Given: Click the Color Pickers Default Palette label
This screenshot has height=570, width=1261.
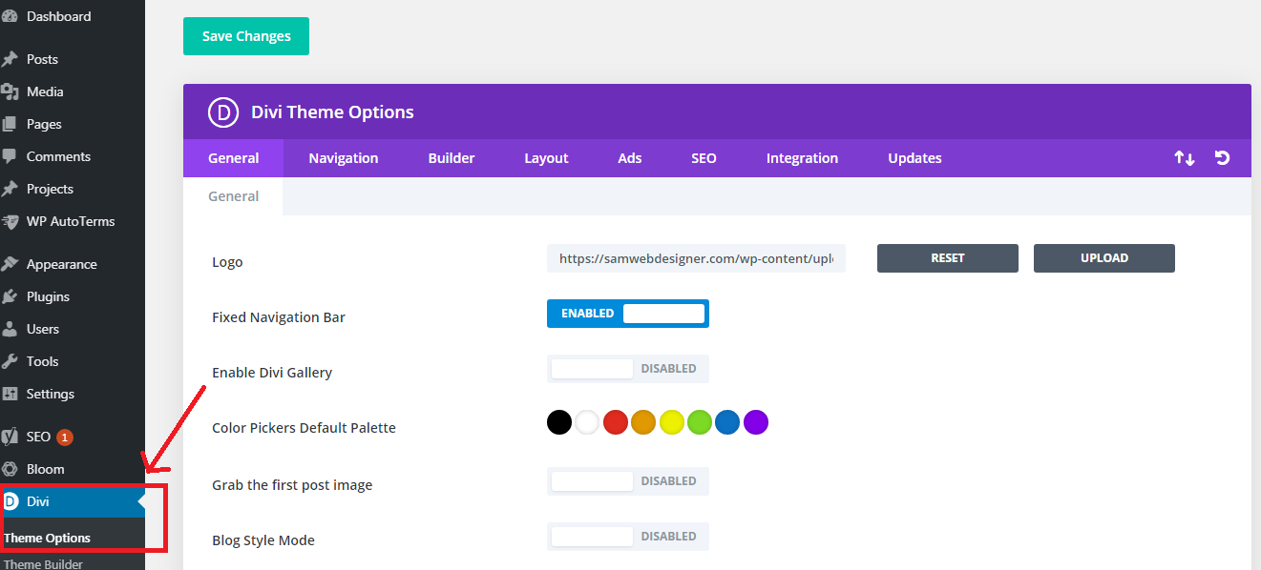Looking at the screenshot, I should click(304, 428).
